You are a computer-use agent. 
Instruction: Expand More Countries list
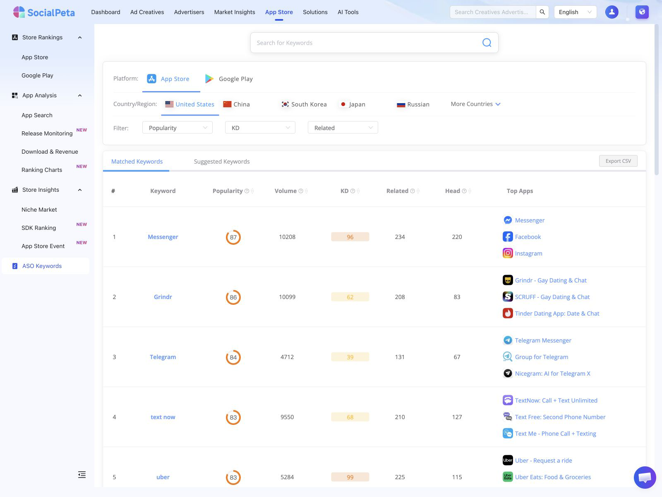point(475,104)
